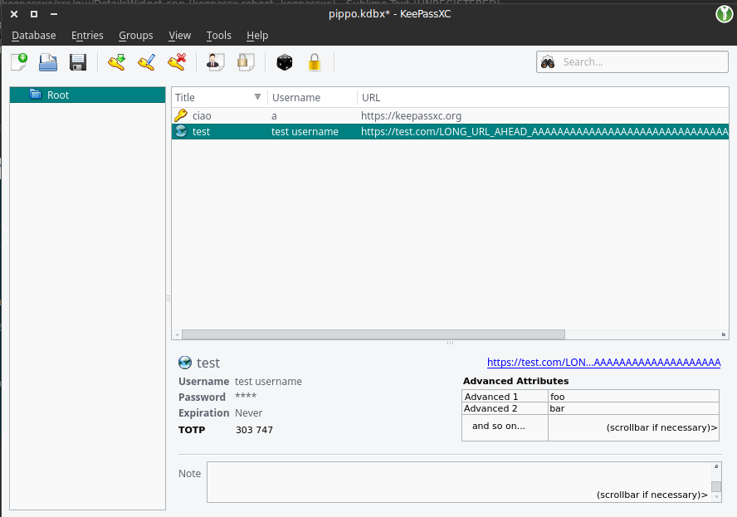Open the Database menu
The height and width of the screenshot is (517, 737).
(34, 35)
